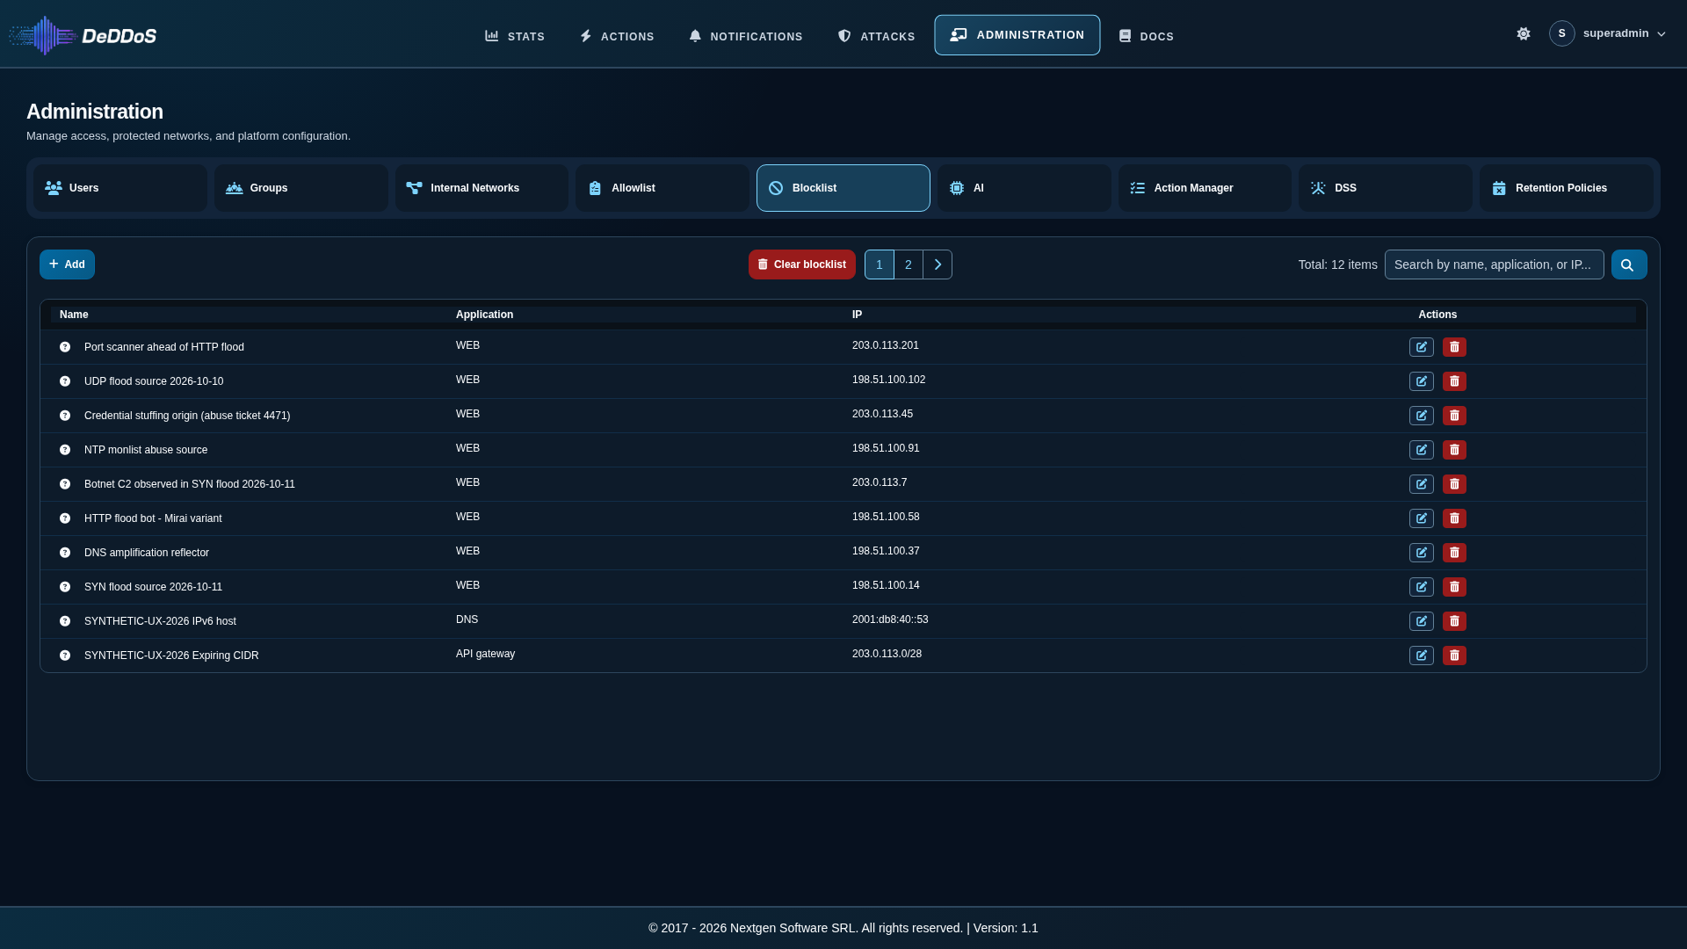Click the Clear blocklist button
Image resolution: width=1687 pixels, height=949 pixels.
(802, 264)
